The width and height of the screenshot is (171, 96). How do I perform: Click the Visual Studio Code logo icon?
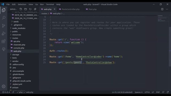[x=3, y=4]
